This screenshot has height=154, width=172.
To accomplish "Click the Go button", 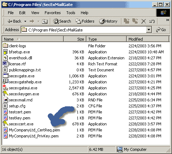I will point(161,30).
